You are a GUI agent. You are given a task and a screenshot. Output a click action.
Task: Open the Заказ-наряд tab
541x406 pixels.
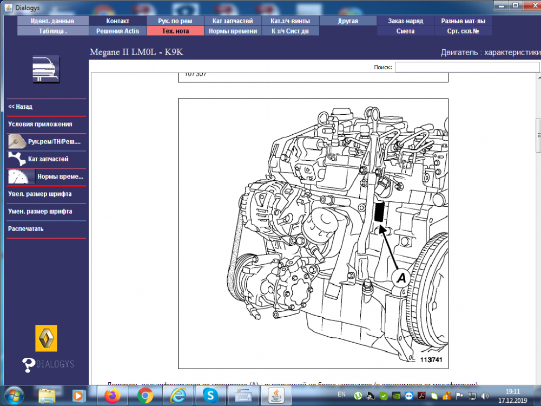(x=405, y=21)
